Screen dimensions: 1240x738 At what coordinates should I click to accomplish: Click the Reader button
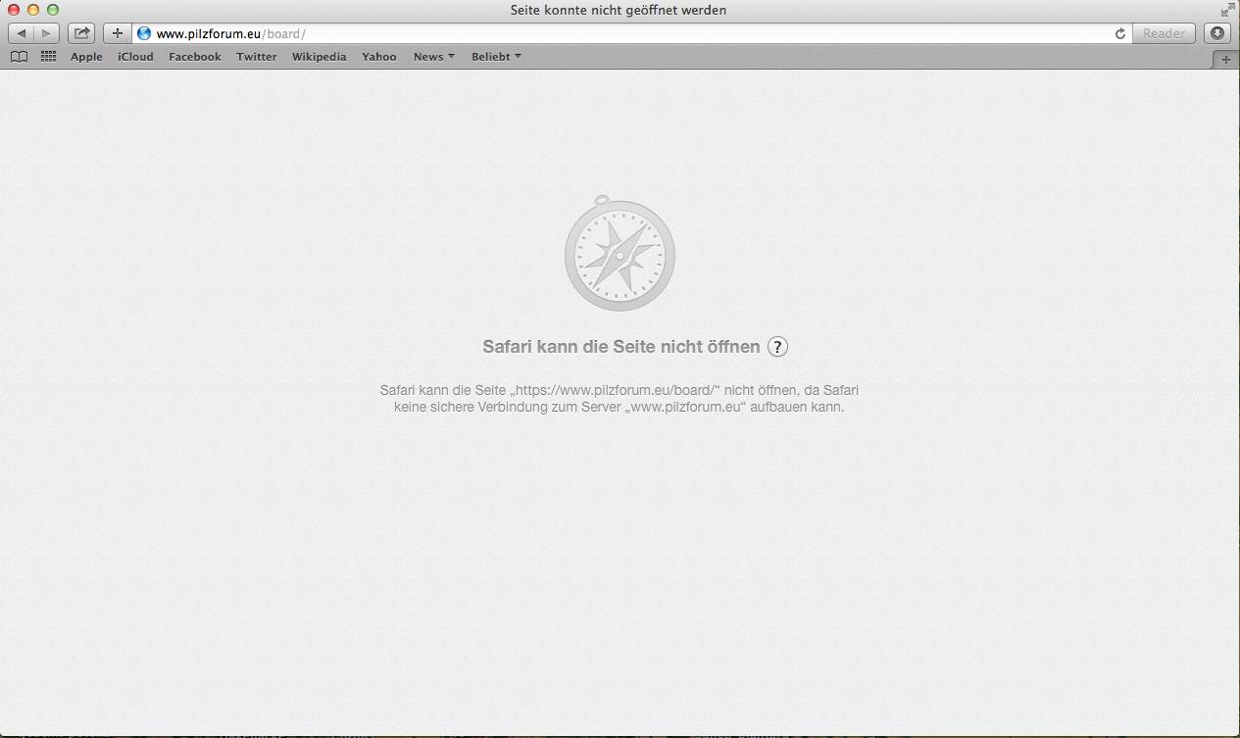[x=1164, y=33]
